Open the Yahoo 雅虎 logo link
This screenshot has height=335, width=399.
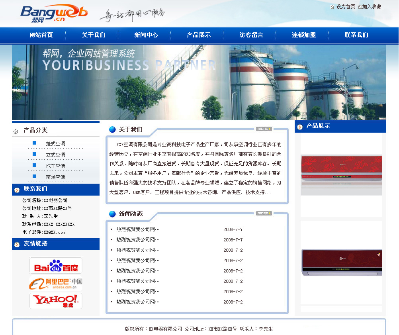tap(56, 301)
